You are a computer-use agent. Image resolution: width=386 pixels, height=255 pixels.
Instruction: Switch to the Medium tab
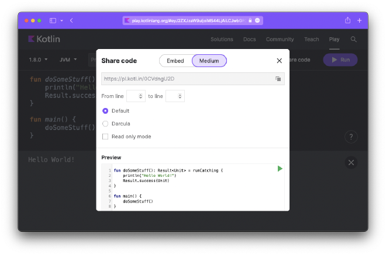(x=209, y=61)
